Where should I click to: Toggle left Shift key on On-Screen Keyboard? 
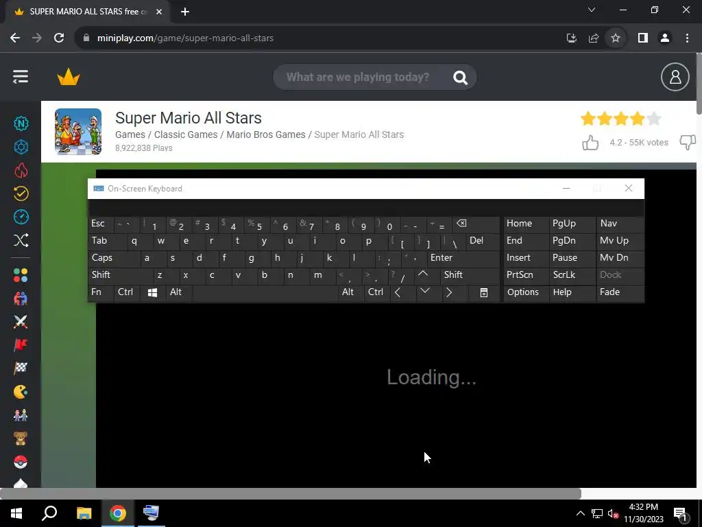121,274
